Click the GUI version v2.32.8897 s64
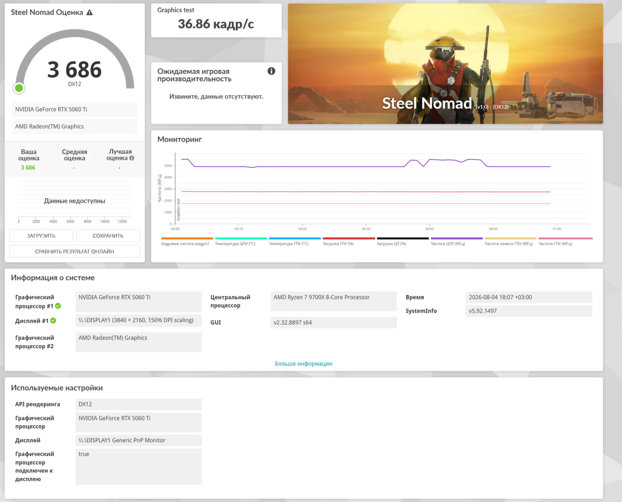 pos(333,322)
